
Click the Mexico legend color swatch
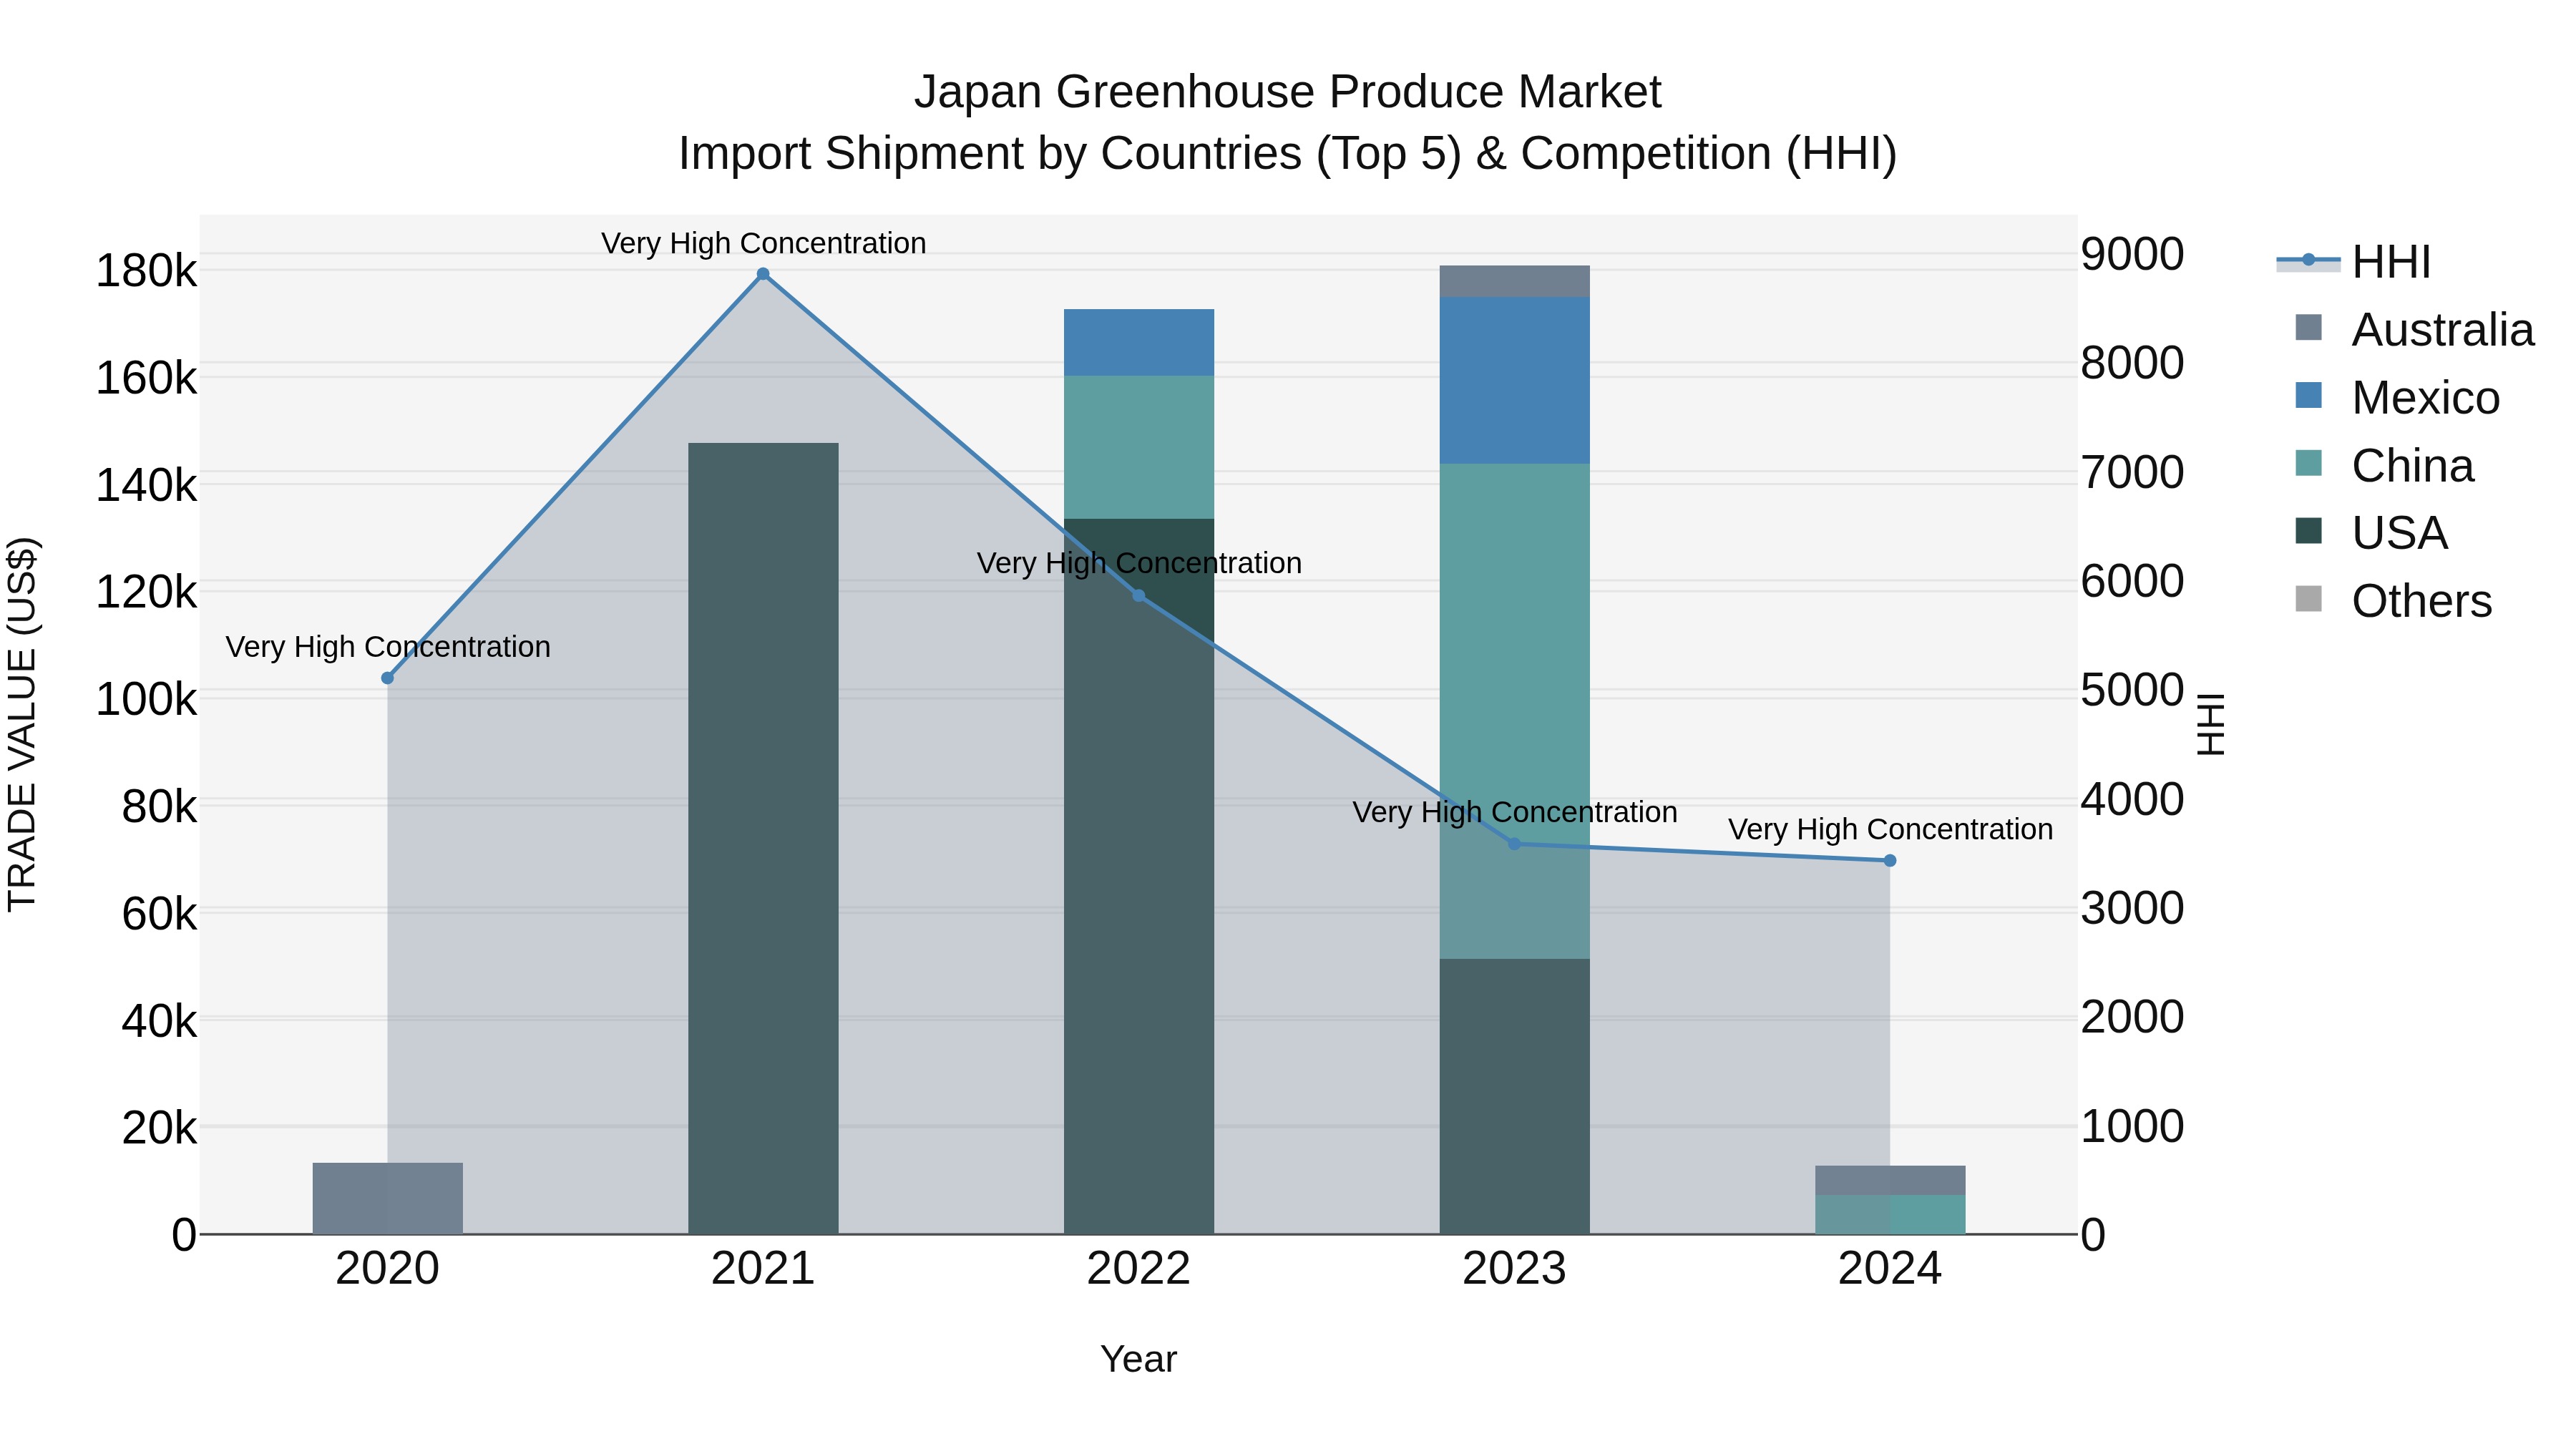[2308, 395]
